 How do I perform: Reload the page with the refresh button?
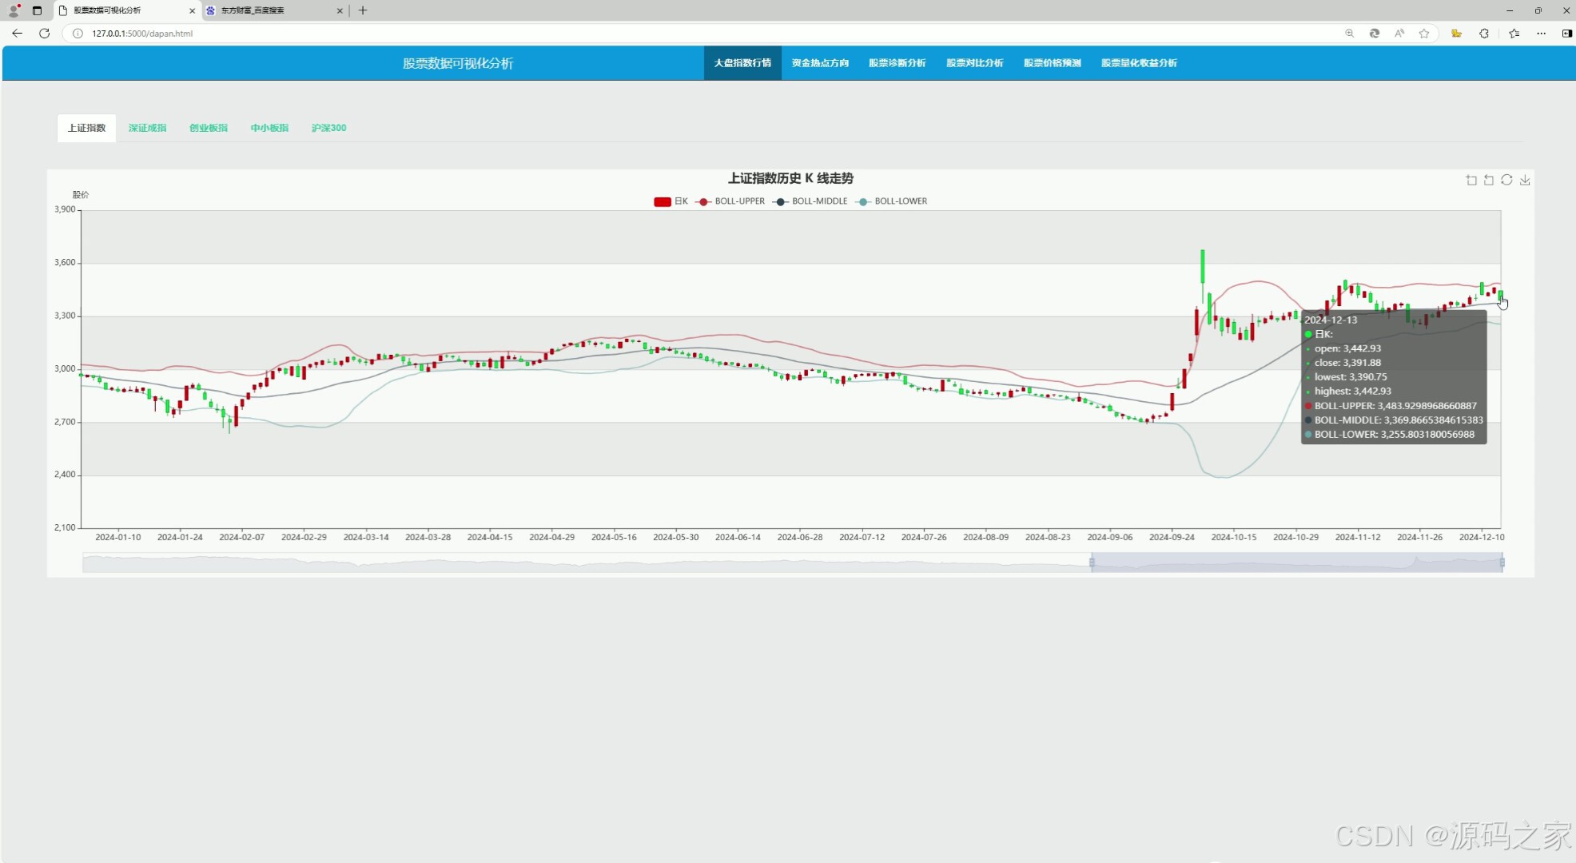click(45, 34)
